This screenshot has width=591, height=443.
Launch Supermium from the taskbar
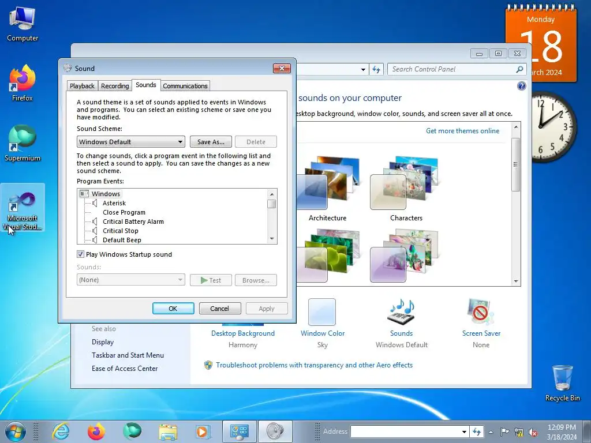click(x=132, y=431)
